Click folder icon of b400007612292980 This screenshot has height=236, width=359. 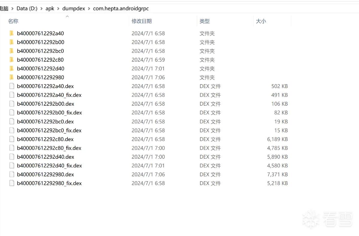(12, 77)
